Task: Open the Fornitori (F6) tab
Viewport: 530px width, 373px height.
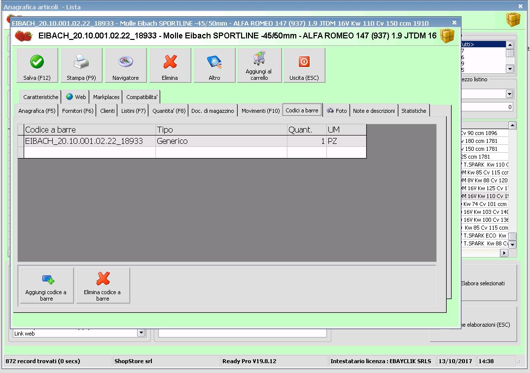Action: [x=77, y=111]
